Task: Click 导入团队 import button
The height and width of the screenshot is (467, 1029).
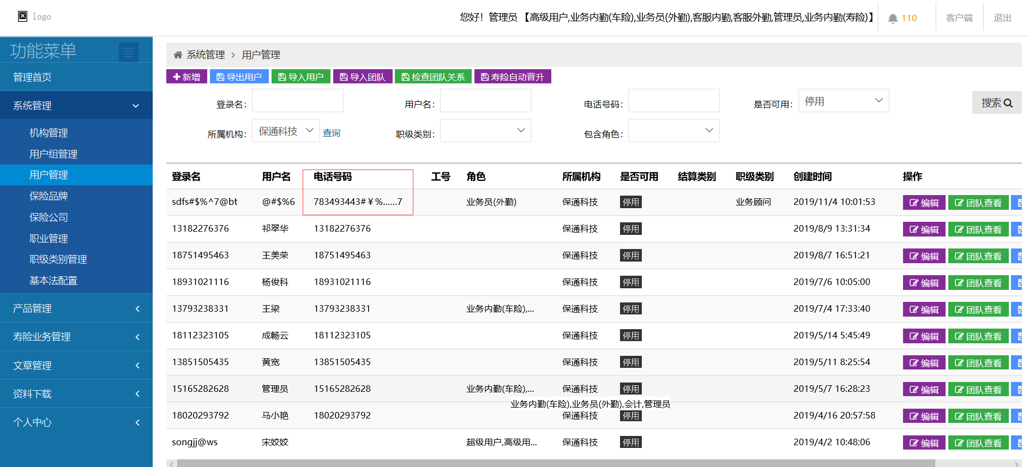Action: 362,77
